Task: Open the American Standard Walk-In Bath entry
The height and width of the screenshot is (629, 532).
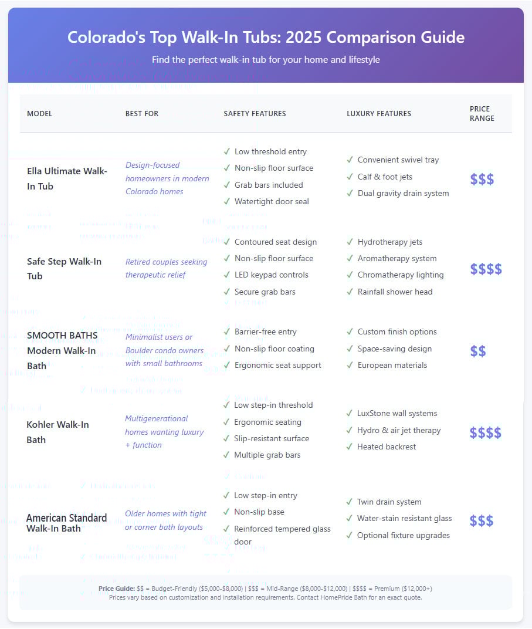Action: [66, 523]
